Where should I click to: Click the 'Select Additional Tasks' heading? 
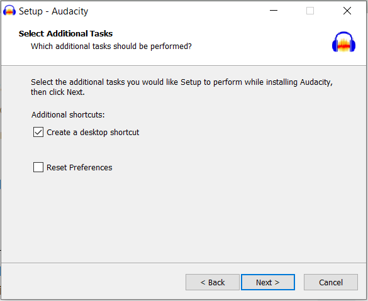coord(65,33)
